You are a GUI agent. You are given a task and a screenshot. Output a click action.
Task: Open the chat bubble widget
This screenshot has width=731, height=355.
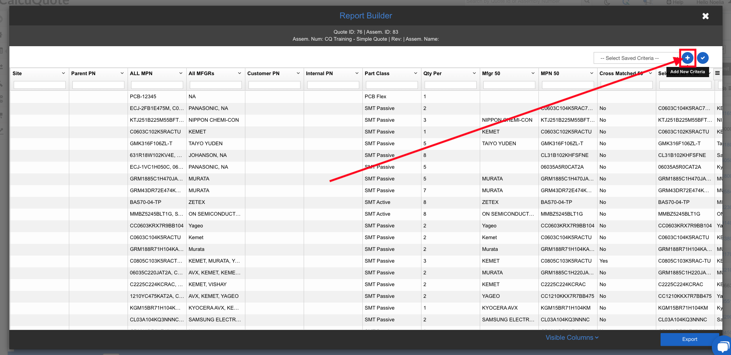click(x=722, y=346)
